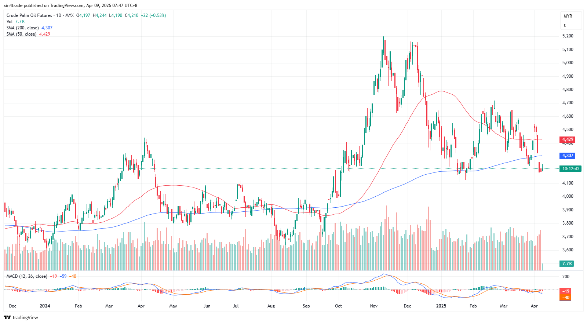Click the orange -40 MACD signal label

[x=566, y=298]
